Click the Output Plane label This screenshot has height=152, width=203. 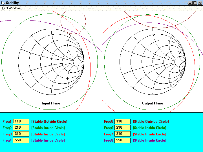153,103
